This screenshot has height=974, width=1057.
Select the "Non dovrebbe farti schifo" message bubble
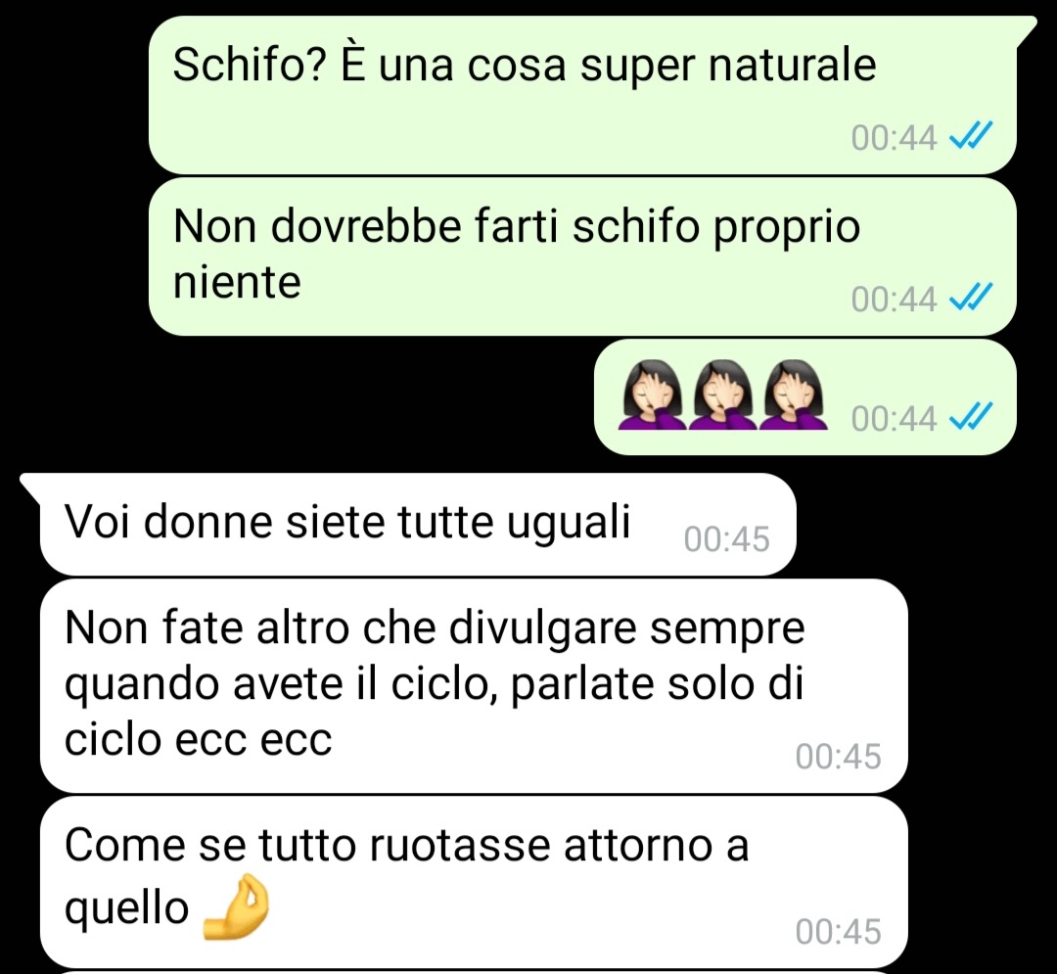point(581,256)
